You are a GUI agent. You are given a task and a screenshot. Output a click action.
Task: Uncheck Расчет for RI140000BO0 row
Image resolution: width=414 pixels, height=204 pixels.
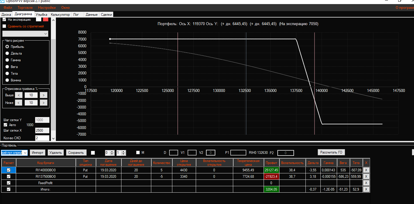point(8,170)
